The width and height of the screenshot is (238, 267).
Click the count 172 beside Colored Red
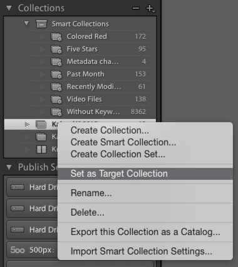(x=140, y=36)
